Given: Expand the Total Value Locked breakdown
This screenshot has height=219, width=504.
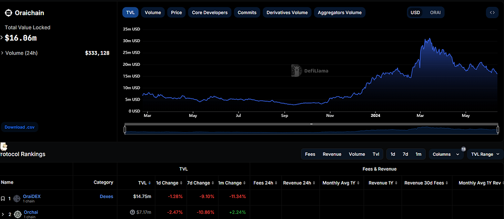Looking at the screenshot, I should tap(1, 38).
